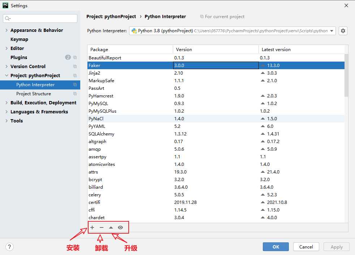This screenshot has width=355, height=255.
Task: Open the Python Interpreter dropdown
Action: (232, 31)
